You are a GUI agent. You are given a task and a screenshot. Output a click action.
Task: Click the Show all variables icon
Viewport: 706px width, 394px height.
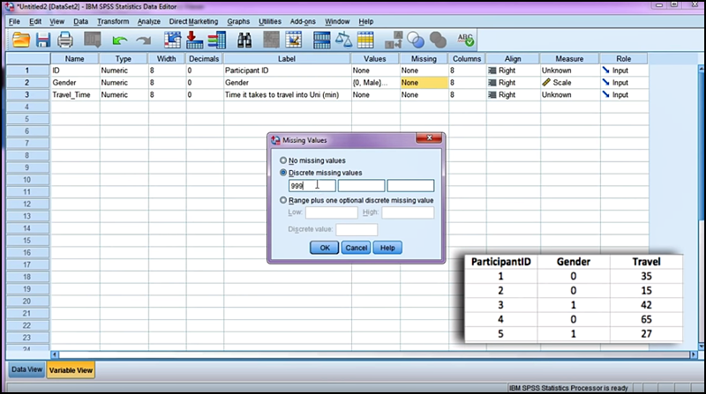coord(438,40)
